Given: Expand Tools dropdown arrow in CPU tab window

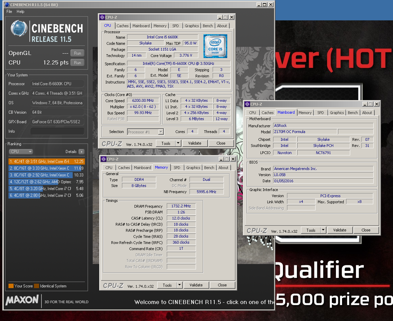Looking at the screenshot, I should [x=178, y=143].
